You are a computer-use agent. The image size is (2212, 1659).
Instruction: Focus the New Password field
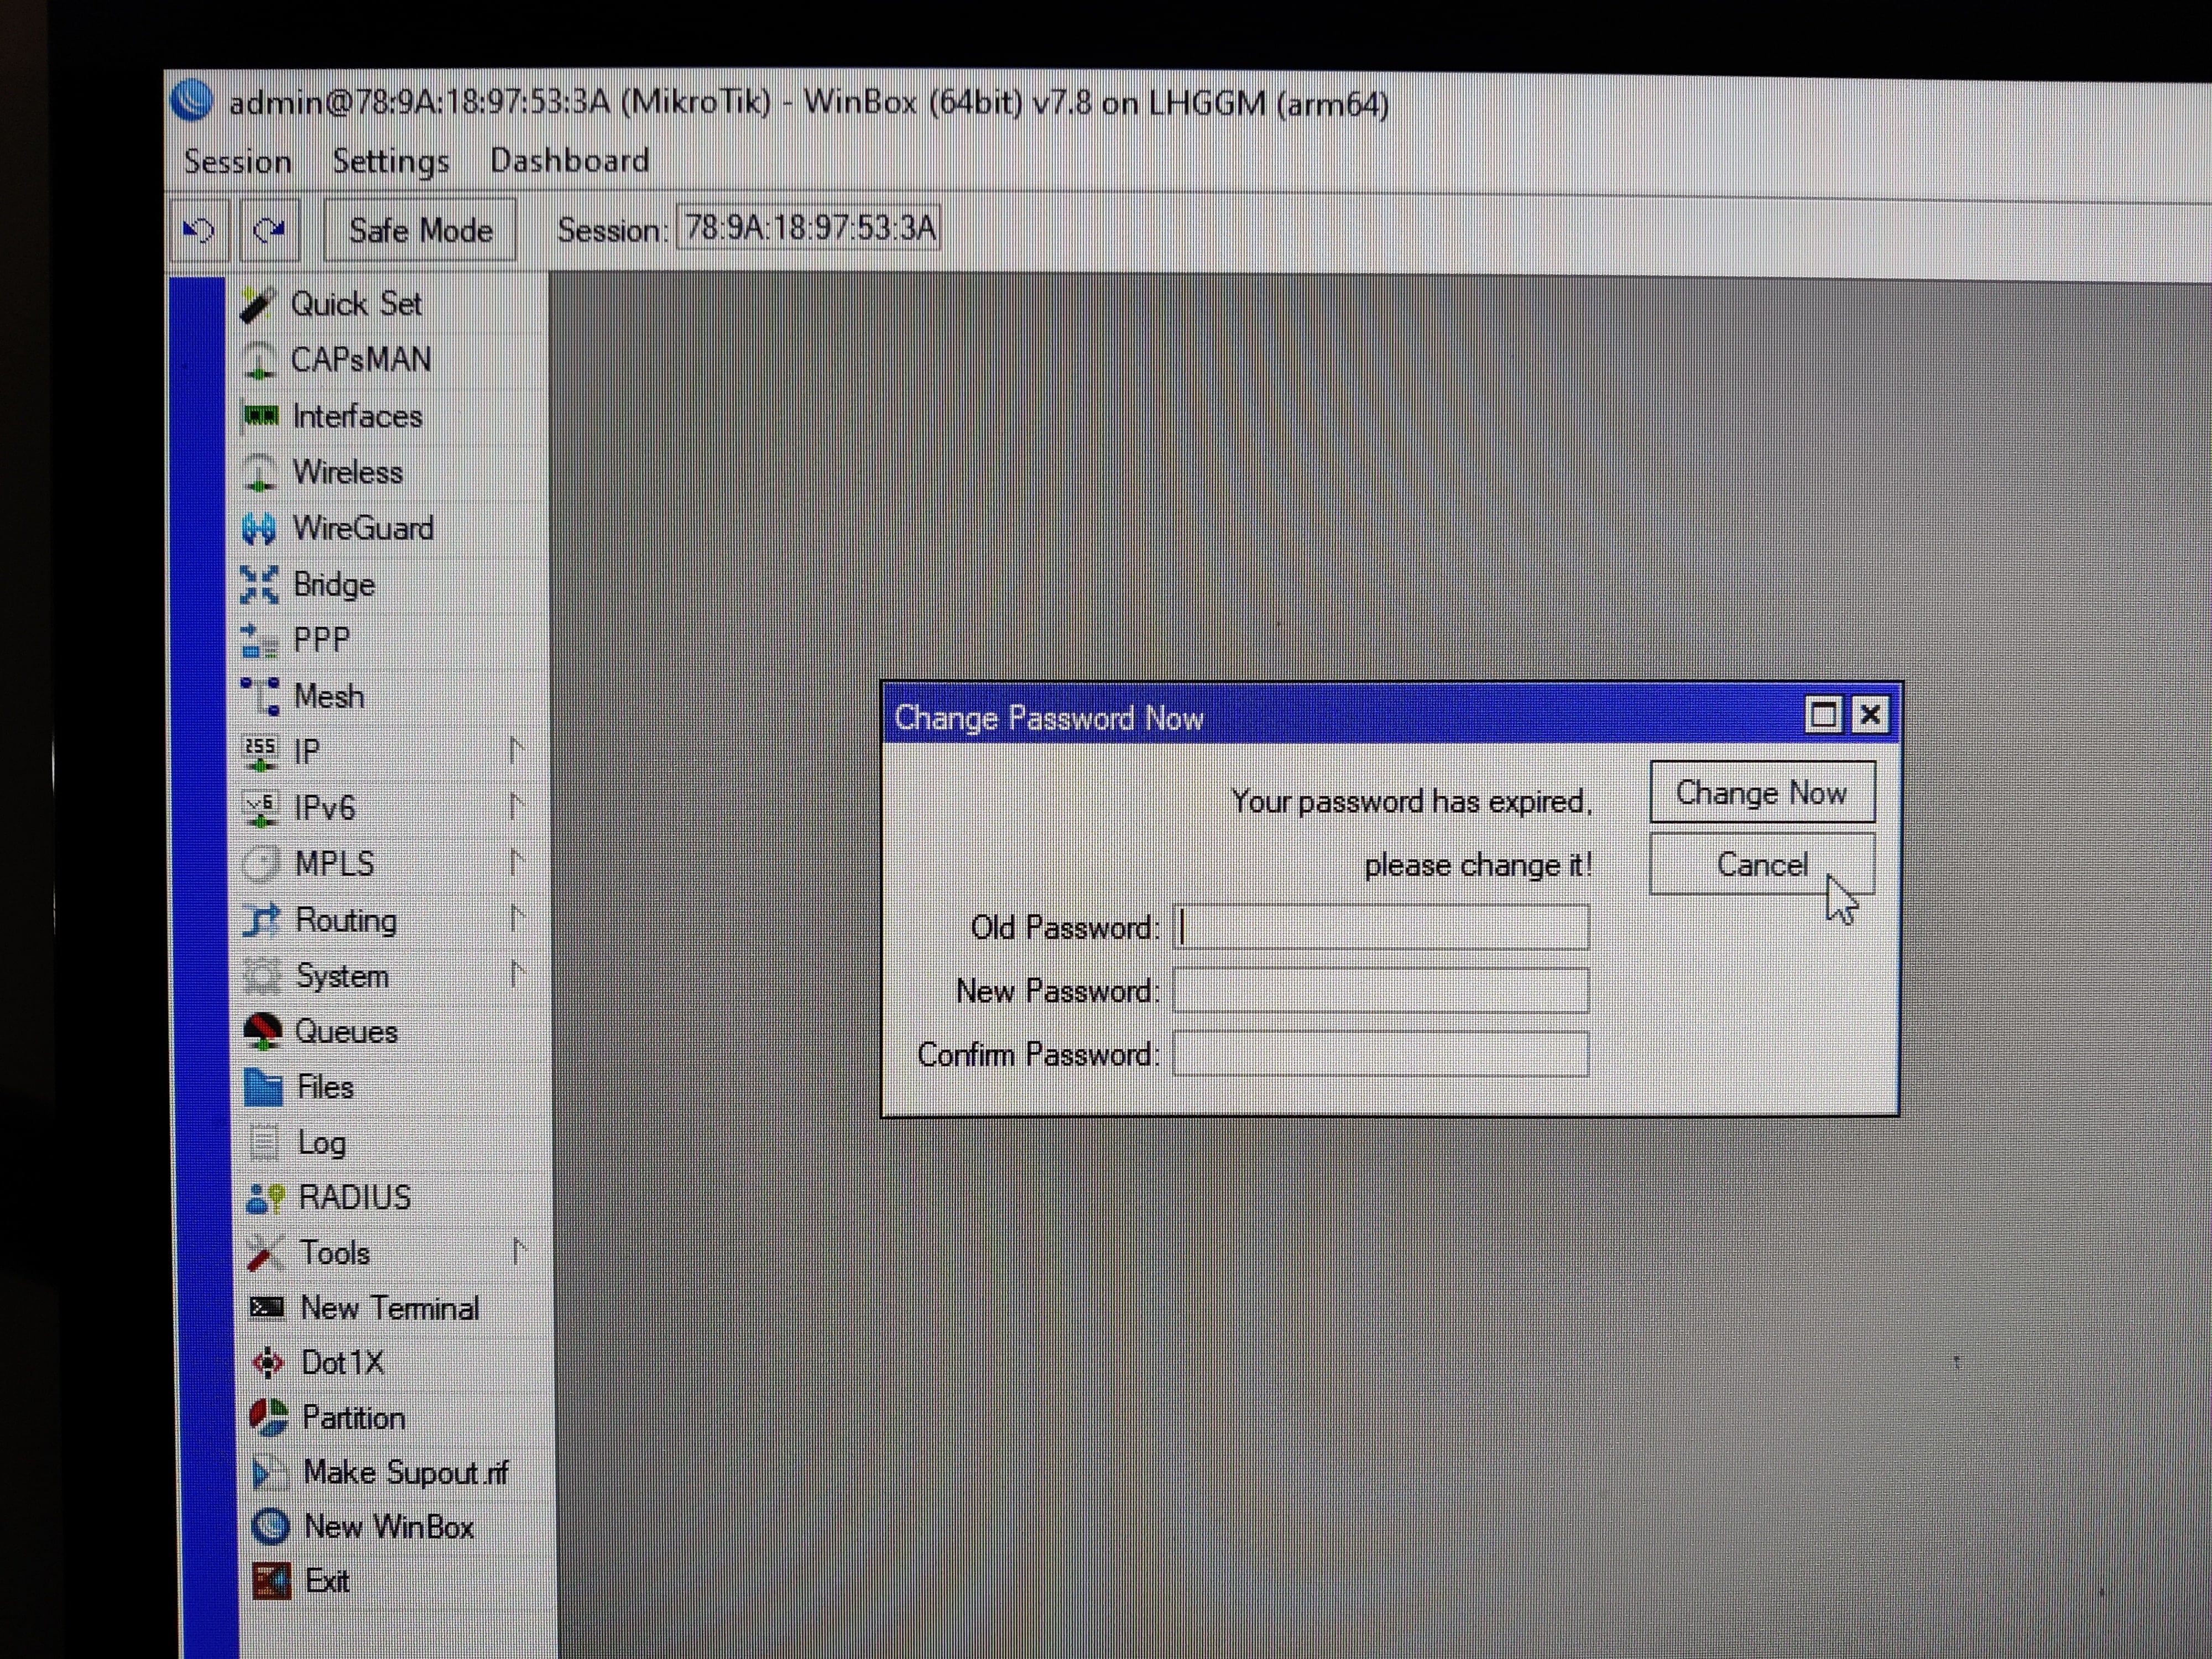pyautogui.click(x=1381, y=990)
